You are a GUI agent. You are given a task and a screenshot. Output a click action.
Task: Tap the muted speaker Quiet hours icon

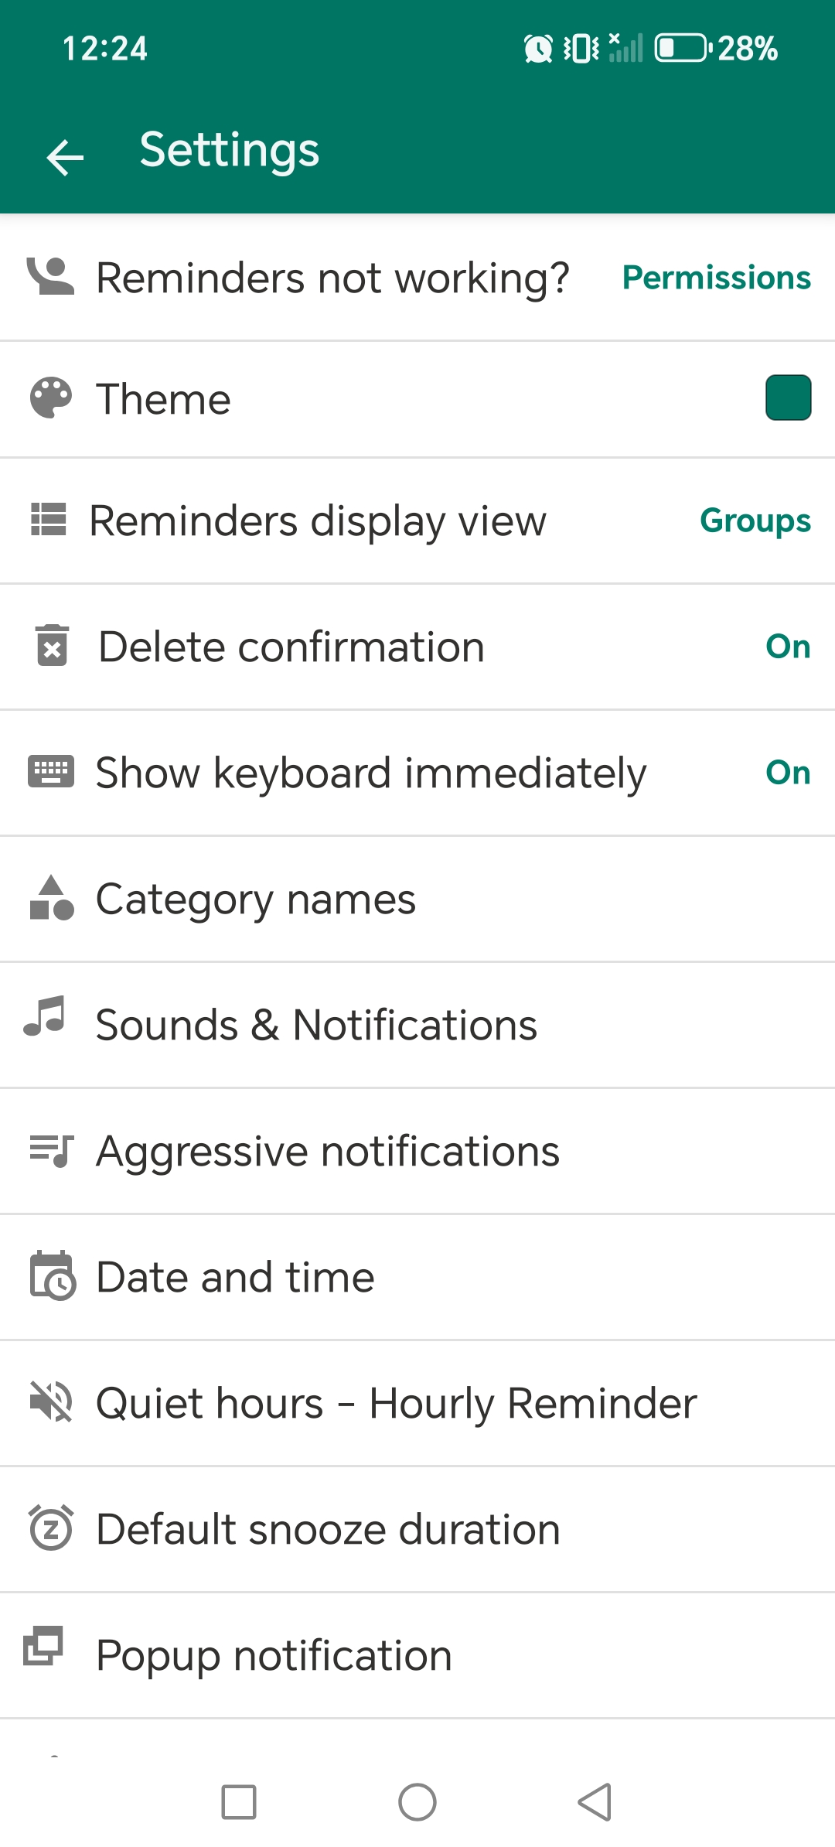51,1401
